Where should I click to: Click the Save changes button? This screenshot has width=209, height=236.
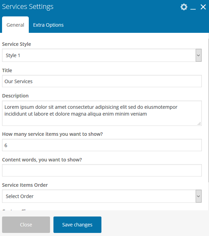77,225
